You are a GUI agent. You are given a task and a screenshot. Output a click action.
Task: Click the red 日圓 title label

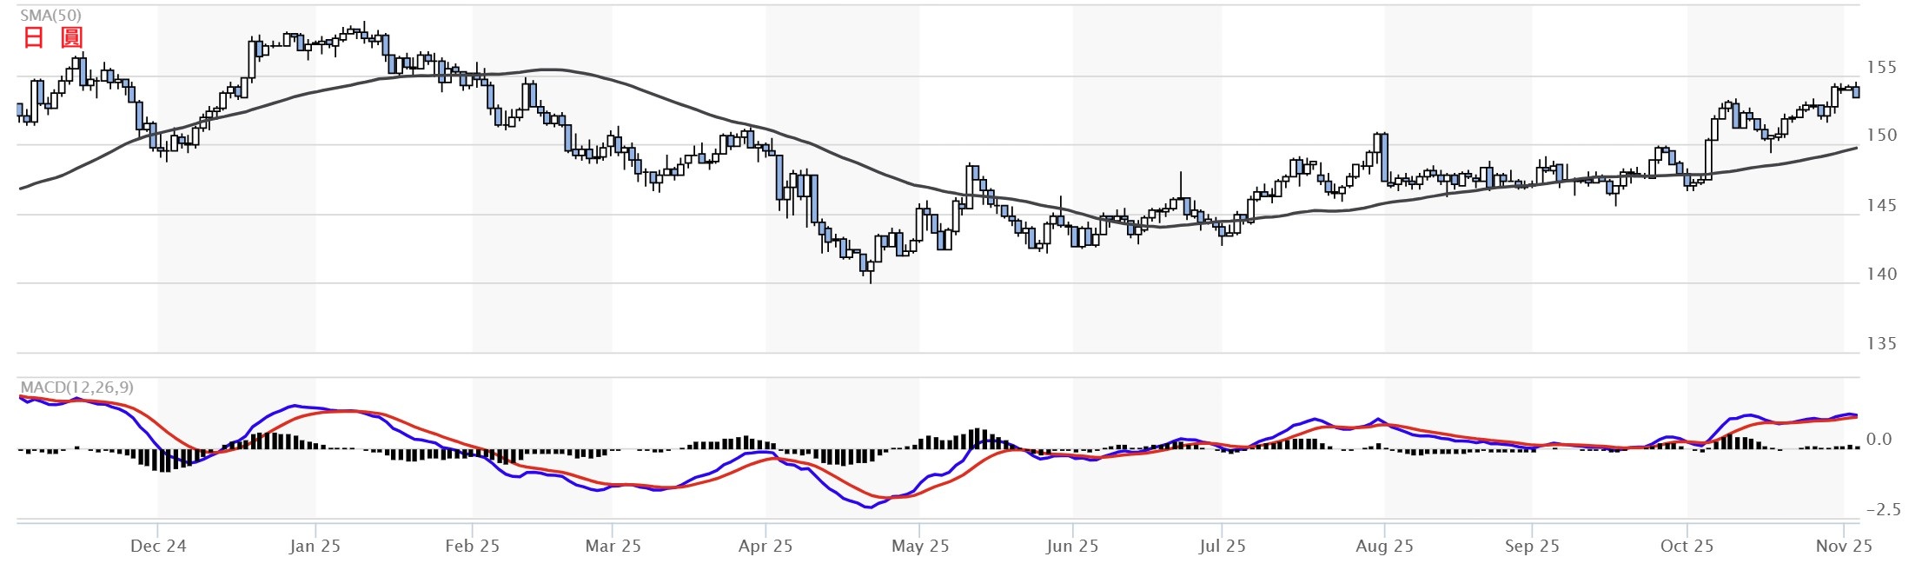pos(52,37)
